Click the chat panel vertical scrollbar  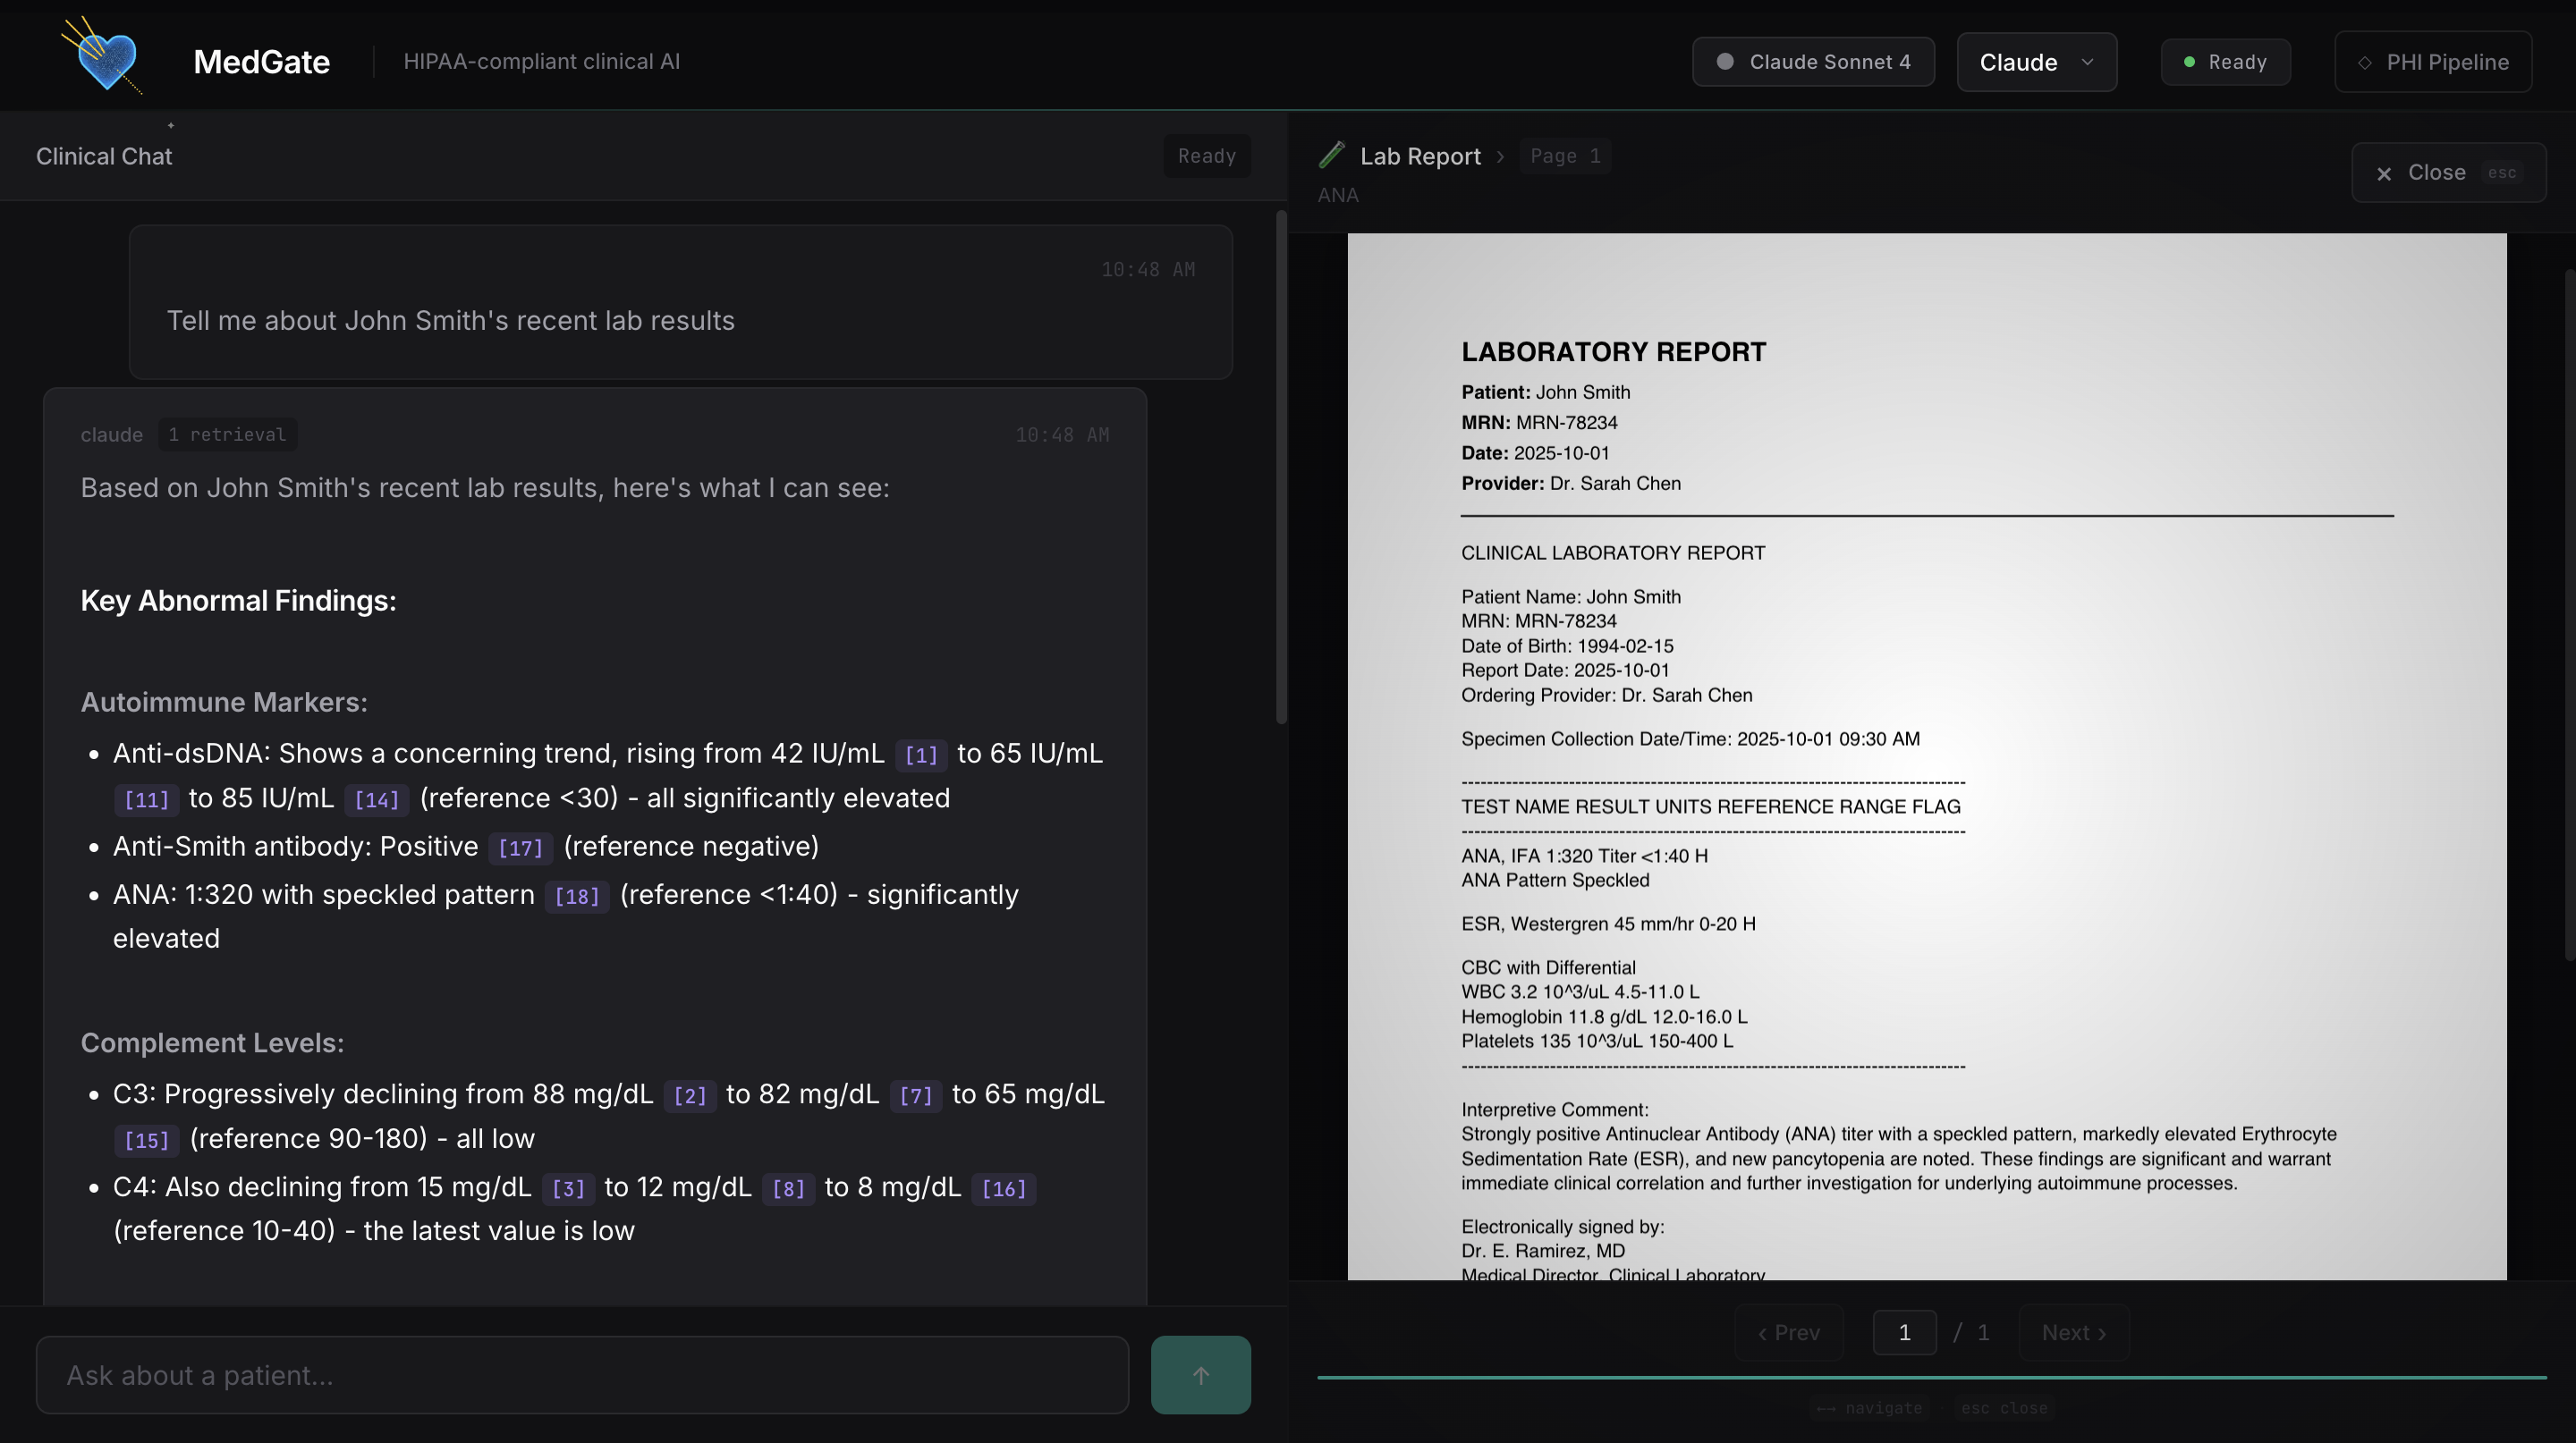pyautogui.click(x=1280, y=467)
